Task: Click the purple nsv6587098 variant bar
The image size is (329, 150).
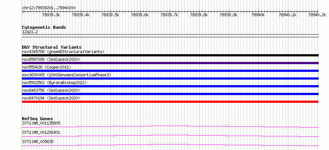Action: 170,63
